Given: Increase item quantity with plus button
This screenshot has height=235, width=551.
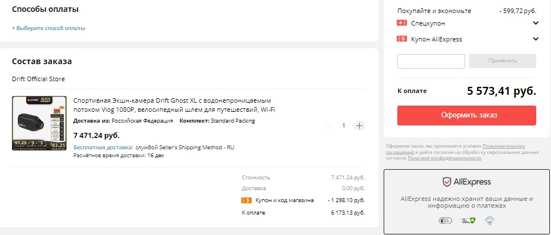Looking at the screenshot, I should [x=359, y=125].
